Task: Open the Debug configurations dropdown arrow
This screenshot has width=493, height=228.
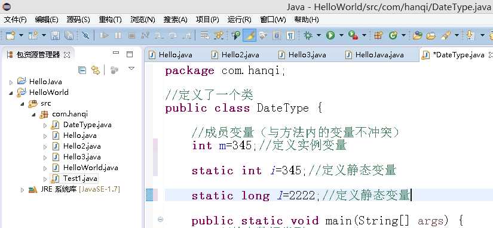Action: pyautogui.click(x=319, y=35)
